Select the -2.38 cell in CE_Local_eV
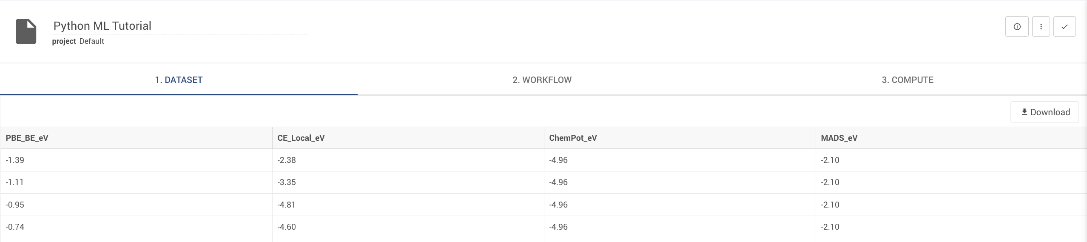 click(287, 160)
